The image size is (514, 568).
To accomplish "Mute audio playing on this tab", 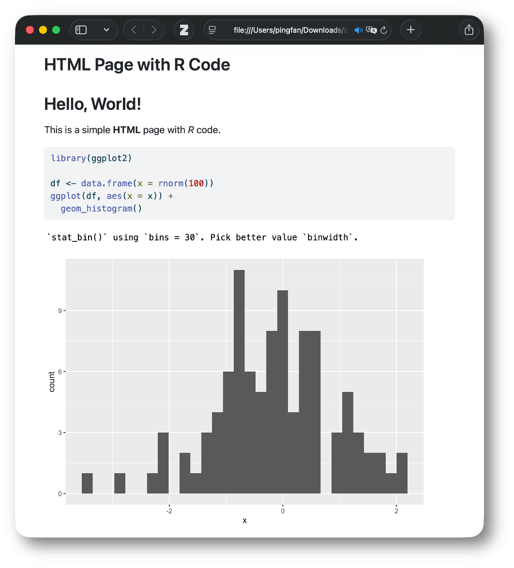I will coord(358,30).
